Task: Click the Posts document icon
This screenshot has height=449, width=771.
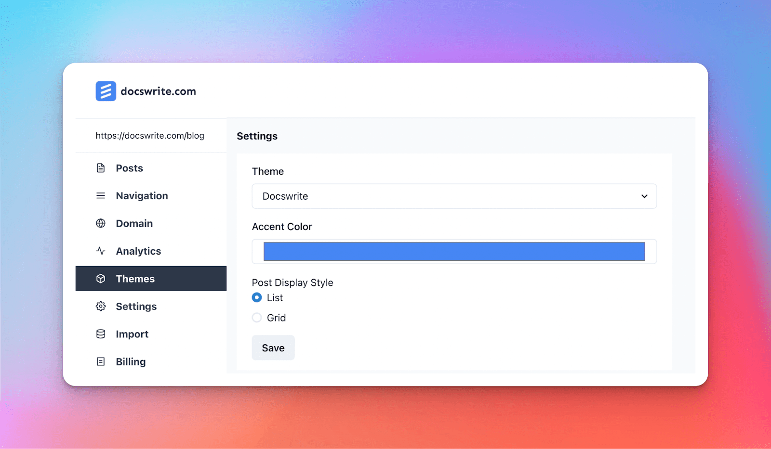Action: (101, 168)
